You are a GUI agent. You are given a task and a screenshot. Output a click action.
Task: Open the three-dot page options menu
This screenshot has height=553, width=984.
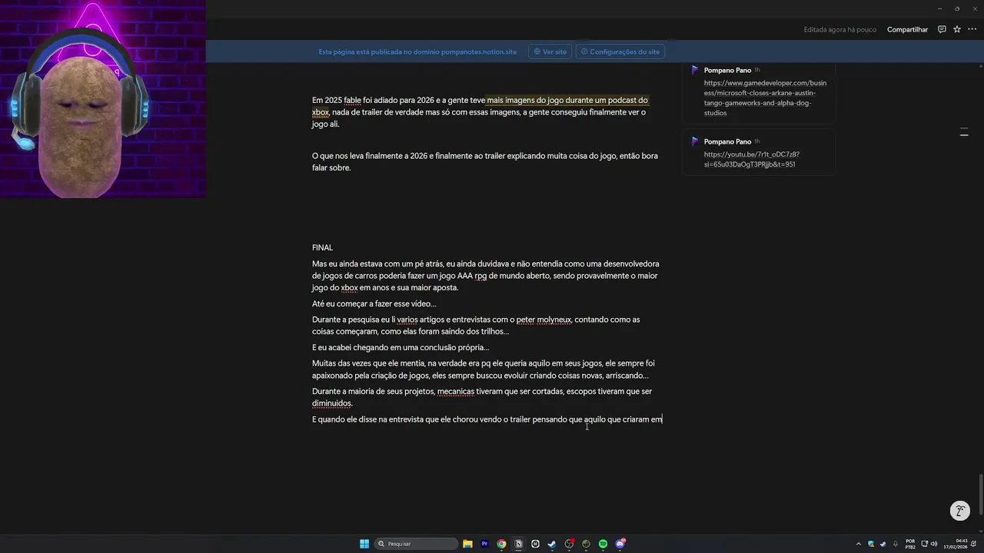pyautogui.click(x=972, y=29)
